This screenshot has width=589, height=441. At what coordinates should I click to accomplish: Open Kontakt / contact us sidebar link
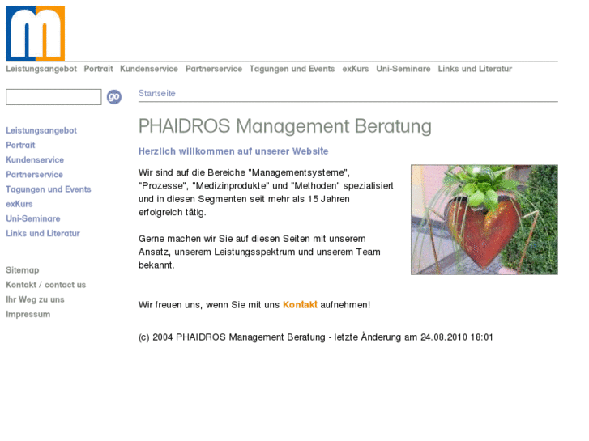point(46,285)
